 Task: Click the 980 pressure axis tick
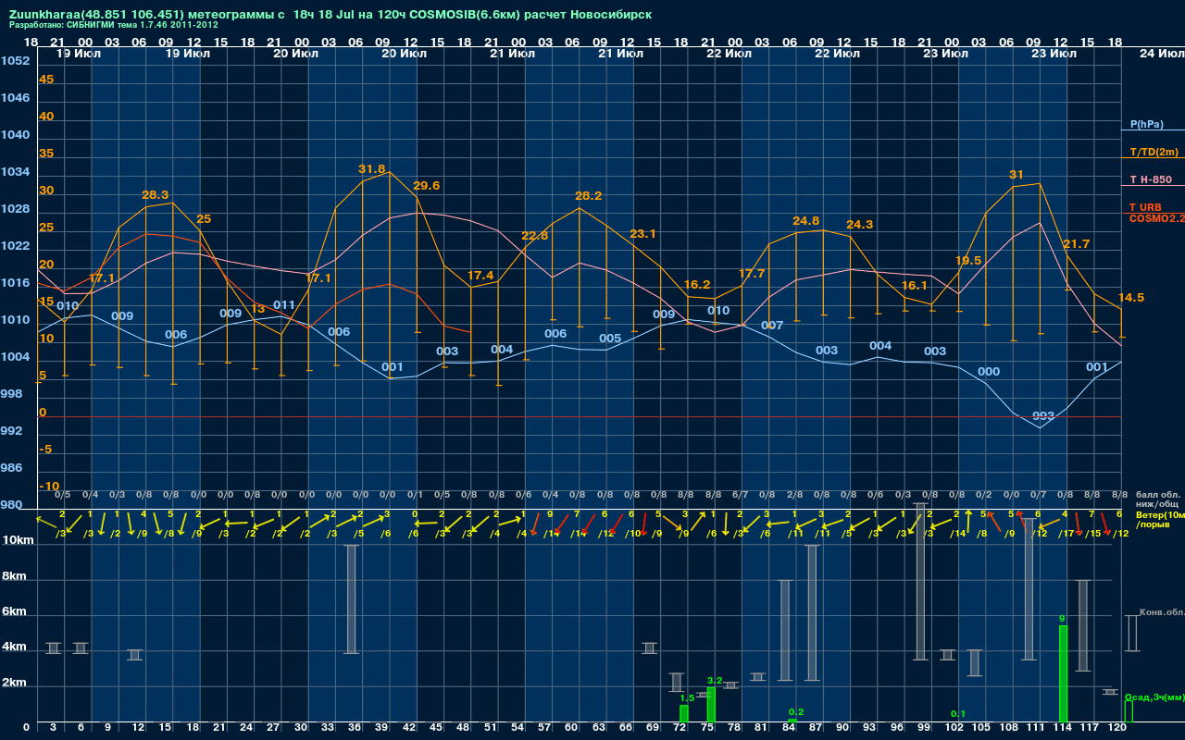(11, 505)
